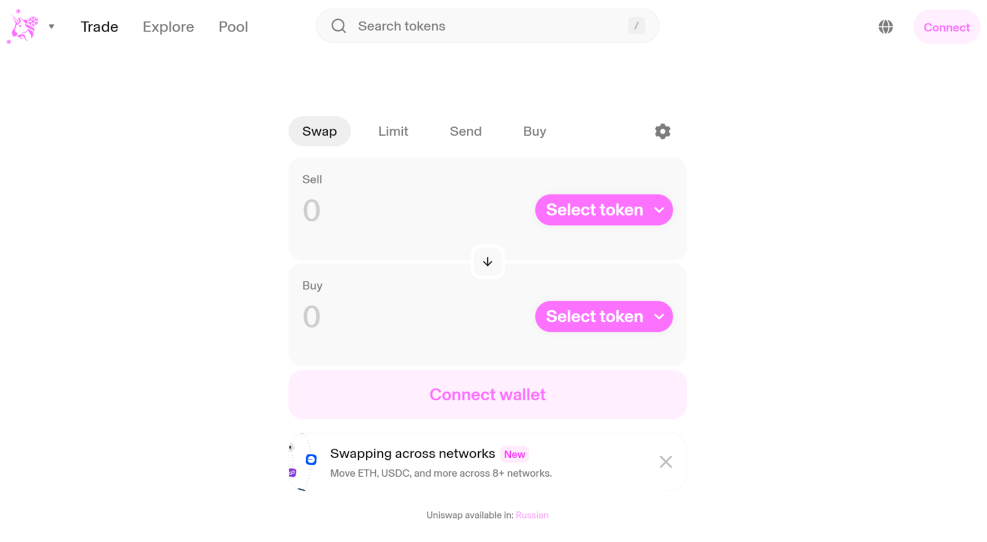Image resolution: width=987 pixels, height=542 pixels.
Task: Open the Trade menu
Action: (x=99, y=27)
